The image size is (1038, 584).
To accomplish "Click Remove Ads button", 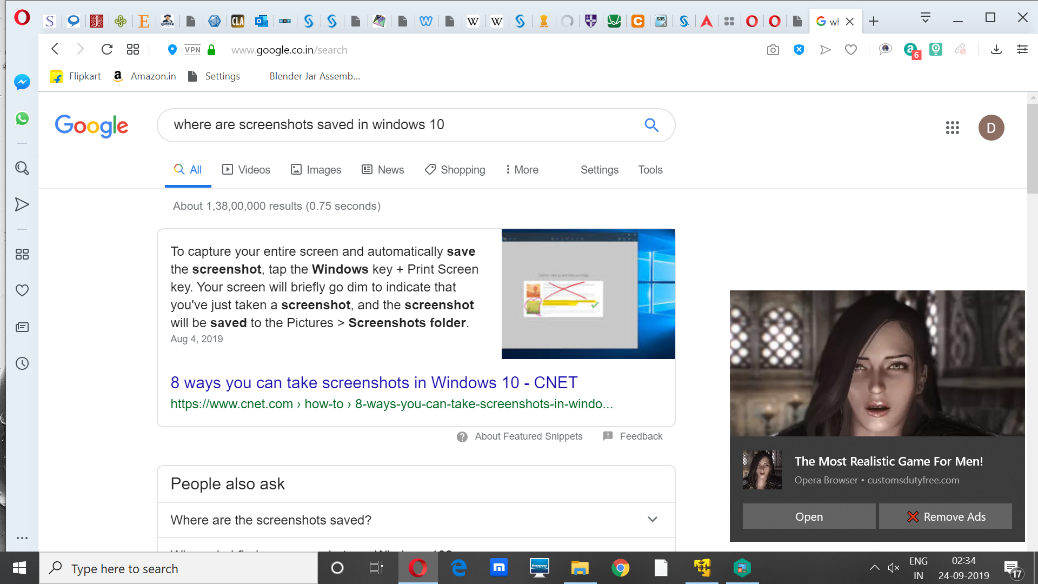I will pos(946,516).
